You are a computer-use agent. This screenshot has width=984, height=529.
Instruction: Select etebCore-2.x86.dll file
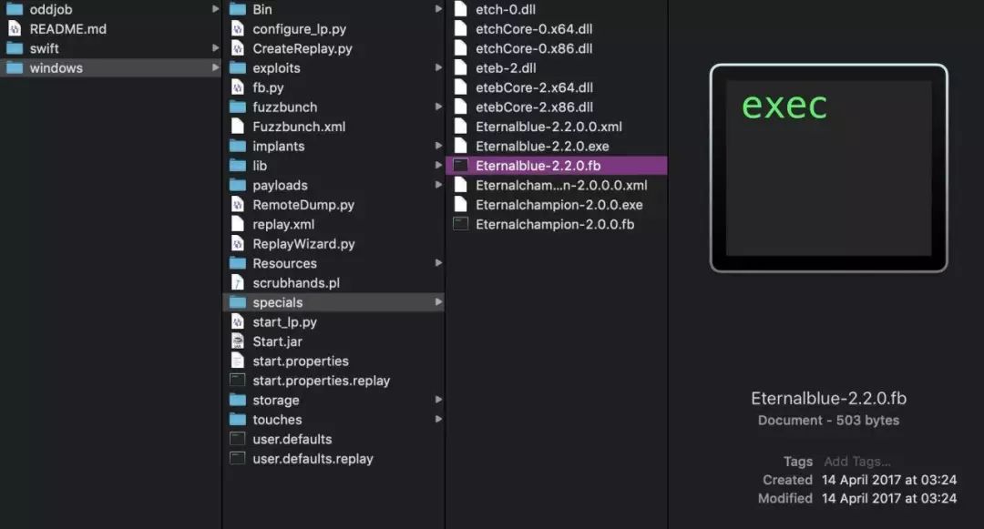coord(534,107)
